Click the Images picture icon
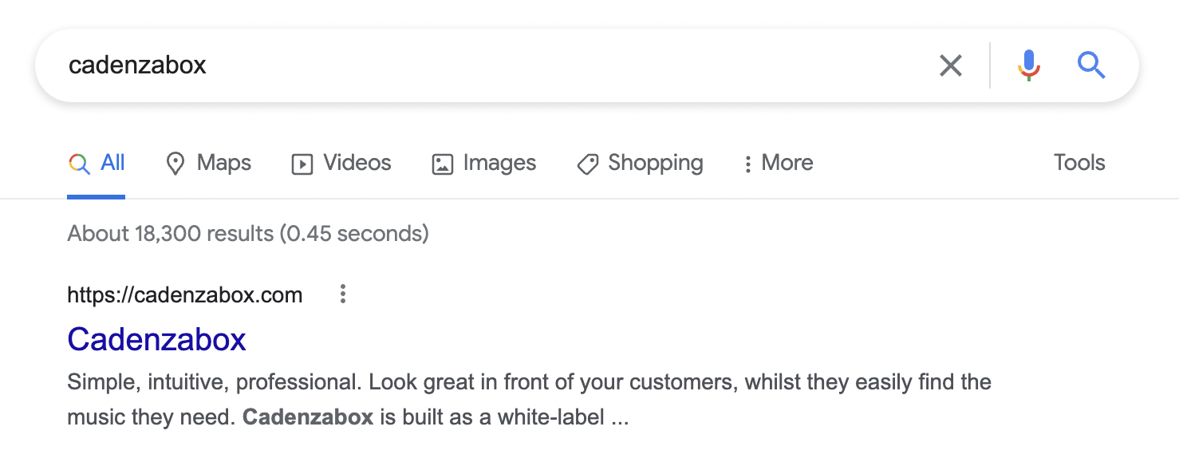Image resolution: width=1179 pixels, height=466 pixels. (x=442, y=164)
